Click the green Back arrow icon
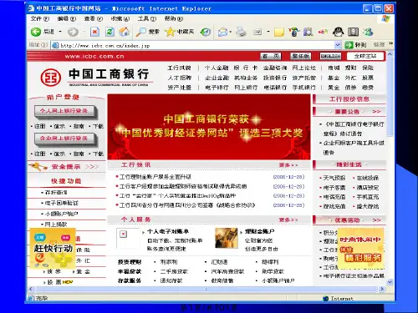Screen dimensions: 418x313 click(36, 32)
